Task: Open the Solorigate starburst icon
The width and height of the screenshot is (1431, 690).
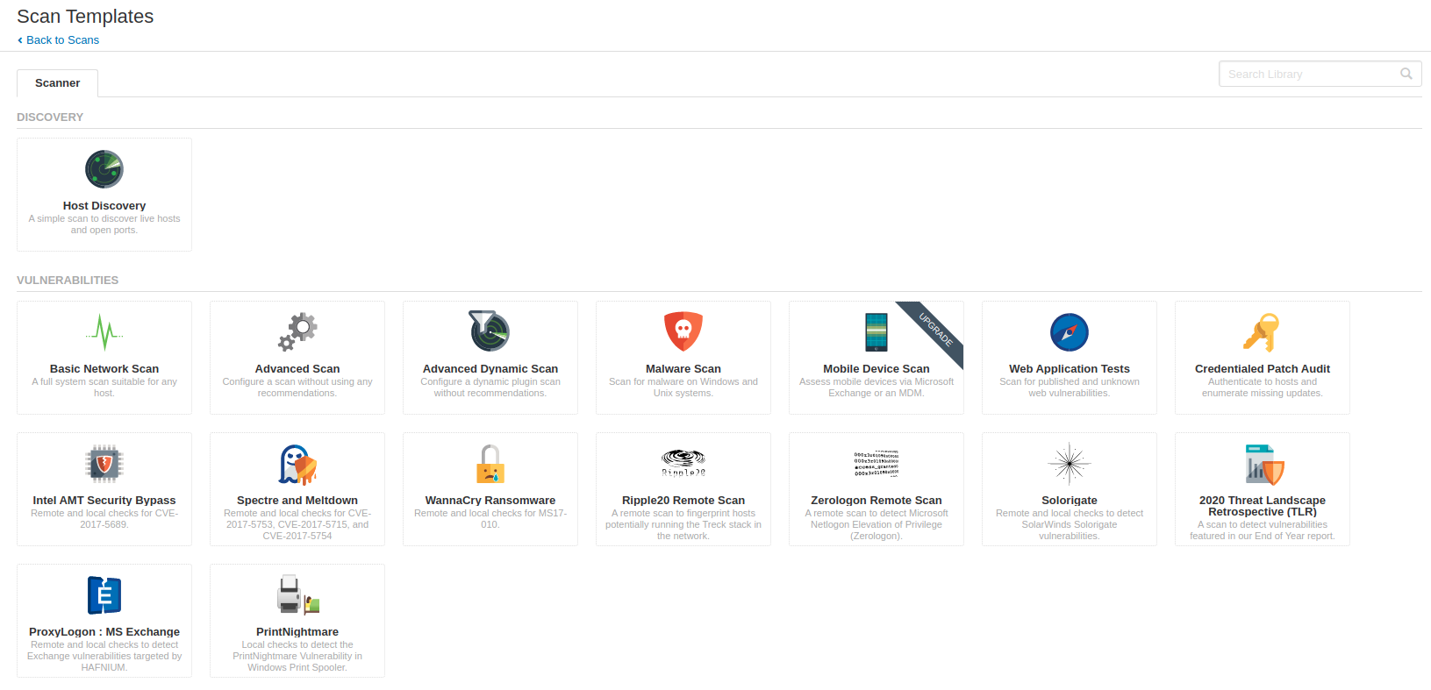Action: coord(1070,464)
